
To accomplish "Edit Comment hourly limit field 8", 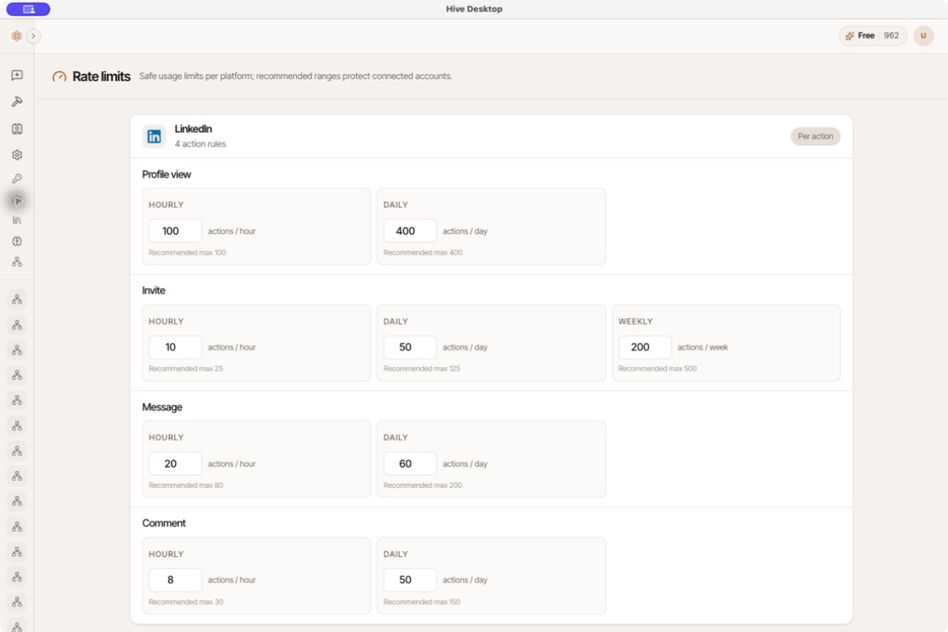I will [175, 580].
